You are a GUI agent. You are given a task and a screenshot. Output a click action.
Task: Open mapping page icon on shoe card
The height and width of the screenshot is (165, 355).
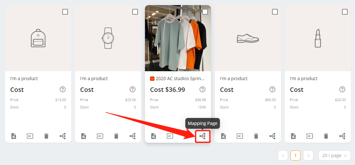[x=272, y=136]
